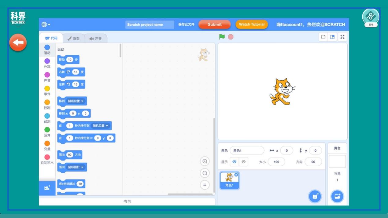Click the Watch Tutorial button
The image size is (388, 218).
[252, 24]
